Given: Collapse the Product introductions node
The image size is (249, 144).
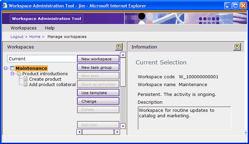Looking at the screenshot, I should [13, 74].
